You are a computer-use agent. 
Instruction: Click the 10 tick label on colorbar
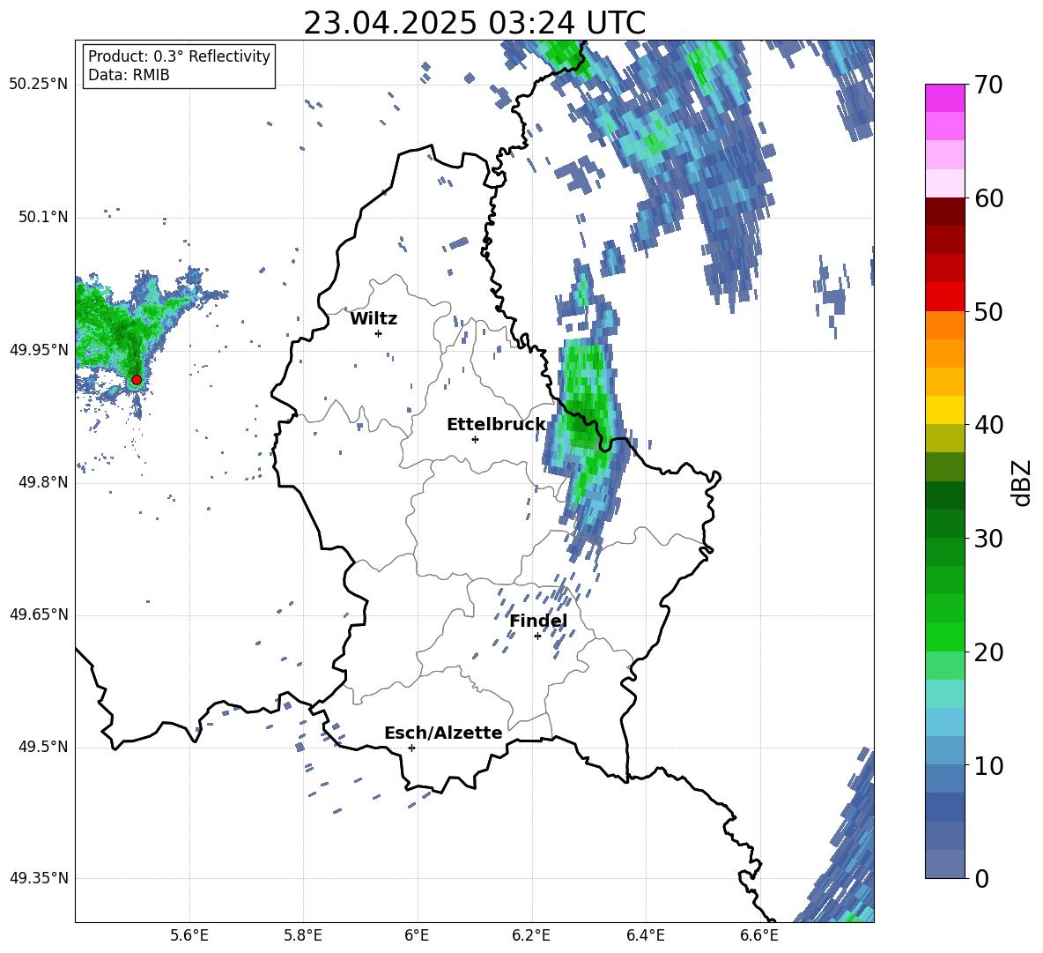coord(988,766)
